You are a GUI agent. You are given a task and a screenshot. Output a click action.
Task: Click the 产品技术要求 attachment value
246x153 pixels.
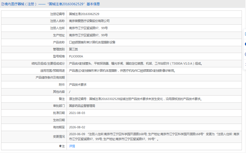click(78, 85)
